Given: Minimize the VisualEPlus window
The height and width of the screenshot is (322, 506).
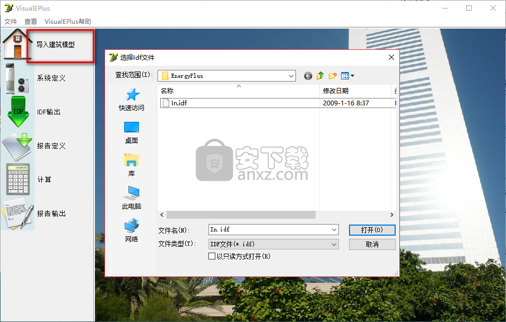Looking at the screenshot, I should pyautogui.click(x=446, y=8).
